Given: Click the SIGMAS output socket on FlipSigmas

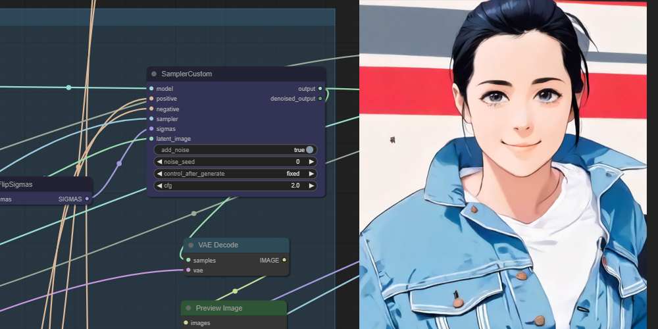Looking at the screenshot, I should pos(88,199).
